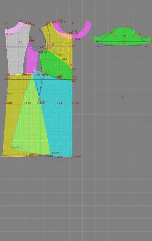Viewport: 152px width, 241px height.
Task: Select the orange front neckline overlap piece
Action: 64,34
